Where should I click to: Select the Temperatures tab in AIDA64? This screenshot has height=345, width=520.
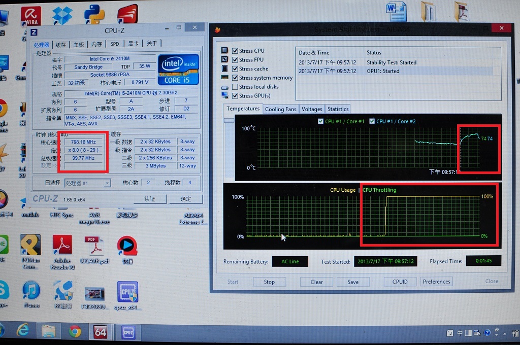[243, 109]
